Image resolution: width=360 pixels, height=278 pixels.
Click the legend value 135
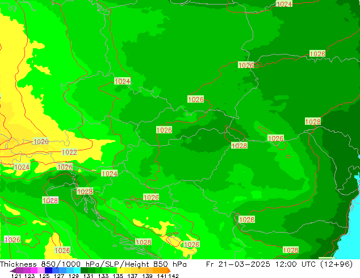[118, 276]
